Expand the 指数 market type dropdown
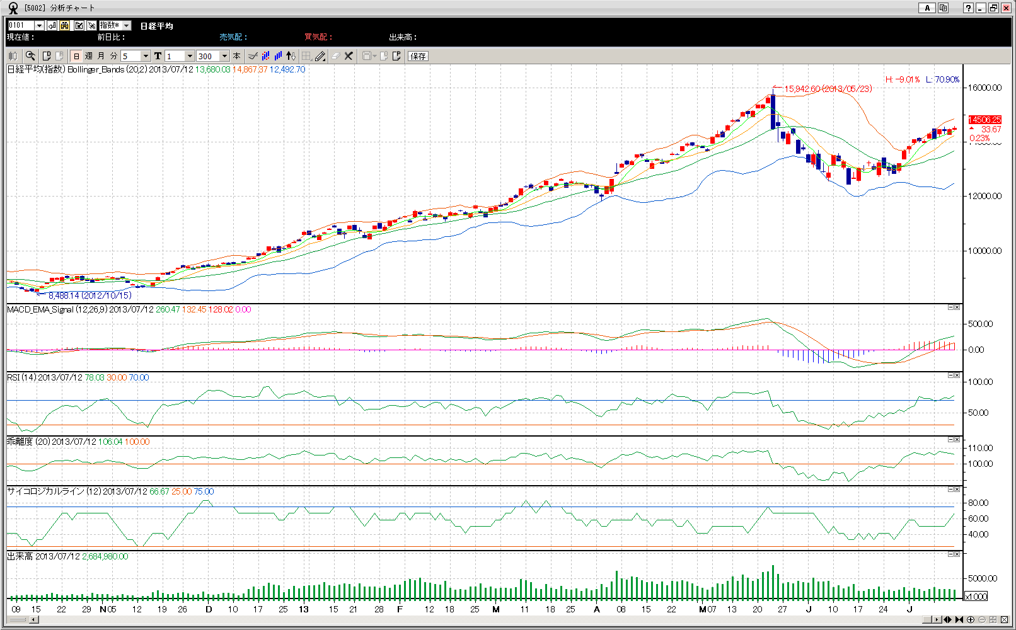1016x630 pixels. pyautogui.click(x=126, y=26)
